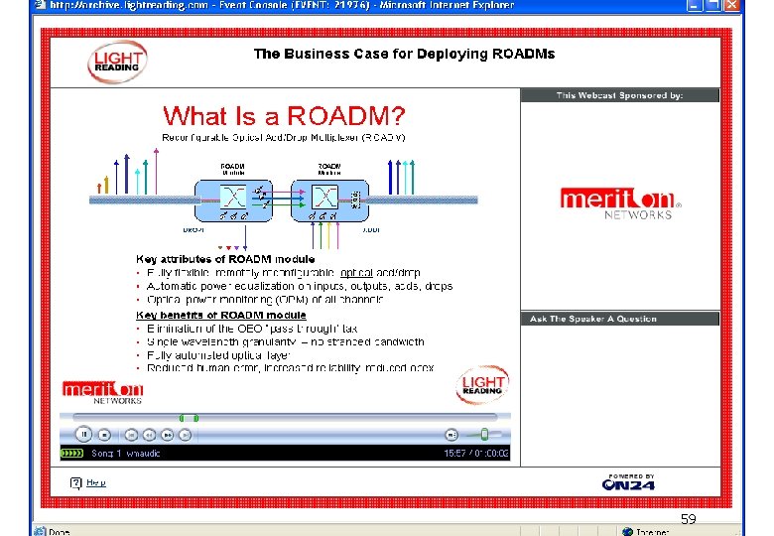Viewport: 774px width, 536px height.
Task: Pause the webcast with the pause button
Action: 83,435
